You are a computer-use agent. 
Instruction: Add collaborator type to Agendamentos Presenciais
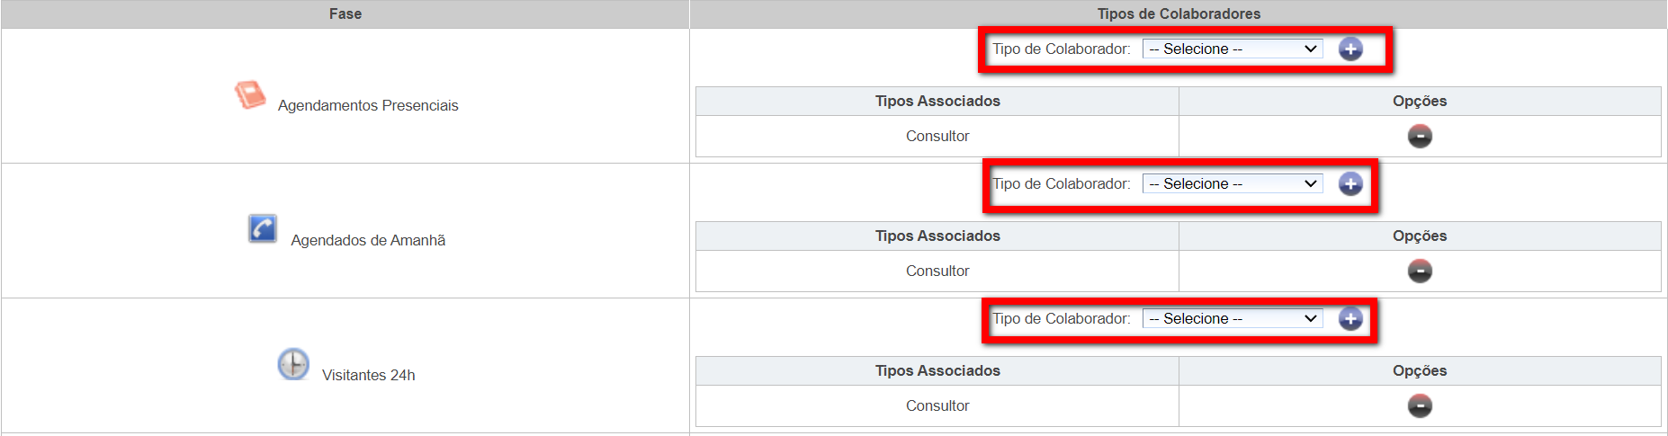pyautogui.click(x=1350, y=49)
